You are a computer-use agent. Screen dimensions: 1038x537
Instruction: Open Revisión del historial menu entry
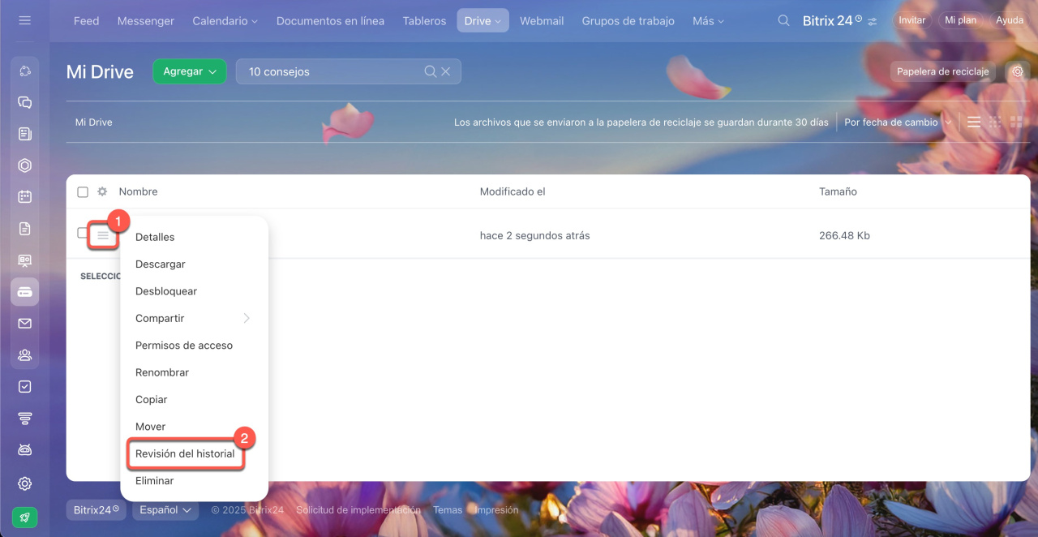click(x=186, y=453)
